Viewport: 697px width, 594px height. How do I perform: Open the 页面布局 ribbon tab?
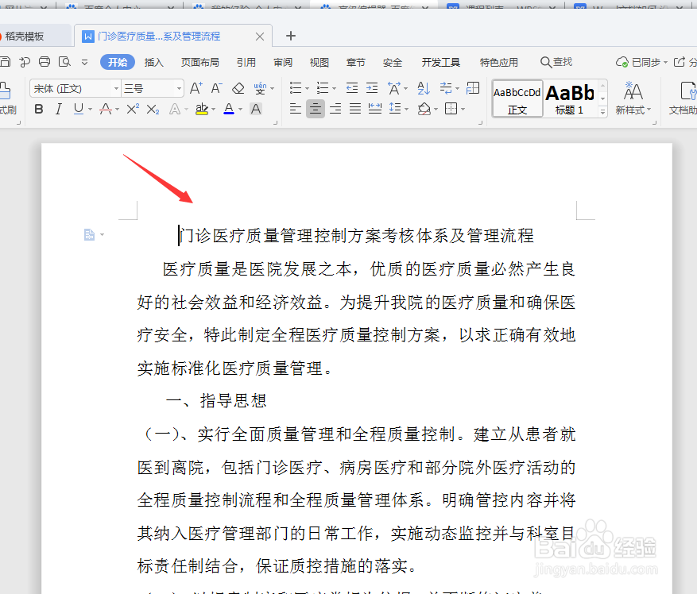pos(200,62)
